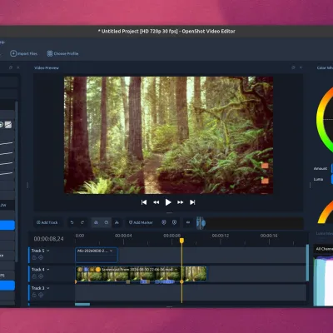The height and width of the screenshot is (333, 333).
Task: Toggle keyframe icon on Track 4
Action: [41, 276]
